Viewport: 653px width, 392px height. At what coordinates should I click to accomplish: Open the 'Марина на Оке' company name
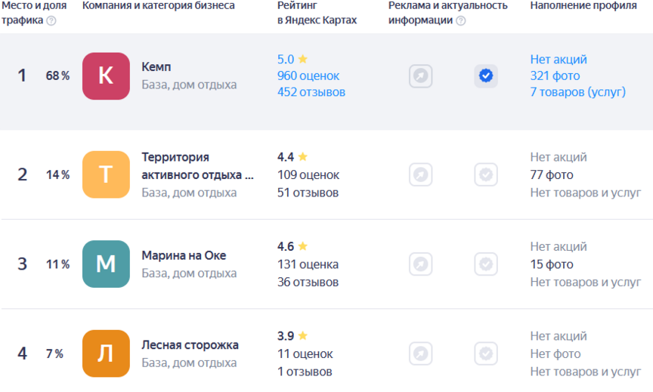[184, 255]
